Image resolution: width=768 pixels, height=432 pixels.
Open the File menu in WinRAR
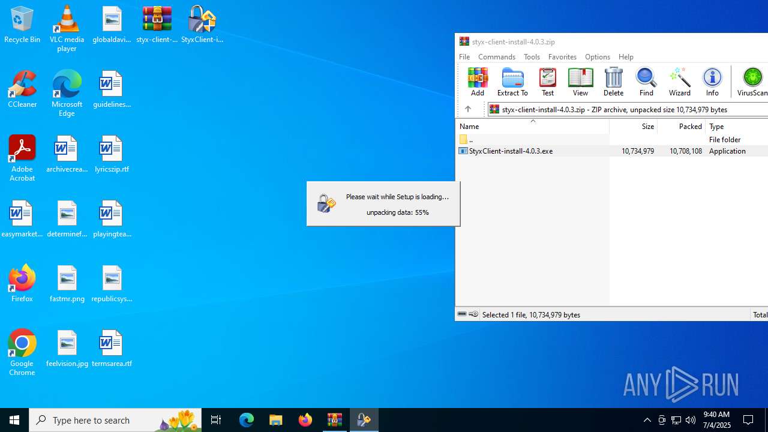(464, 57)
